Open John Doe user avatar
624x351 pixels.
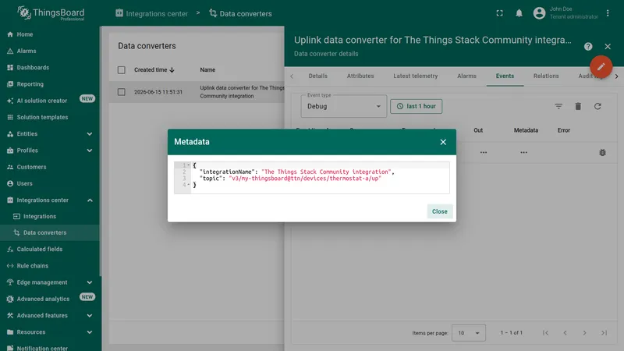539,13
